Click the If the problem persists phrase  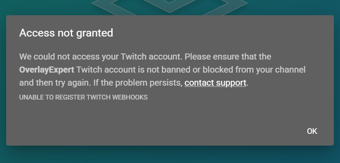click(138, 83)
